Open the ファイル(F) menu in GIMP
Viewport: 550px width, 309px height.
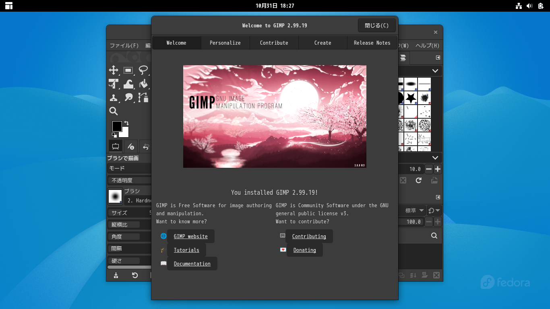click(124, 45)
